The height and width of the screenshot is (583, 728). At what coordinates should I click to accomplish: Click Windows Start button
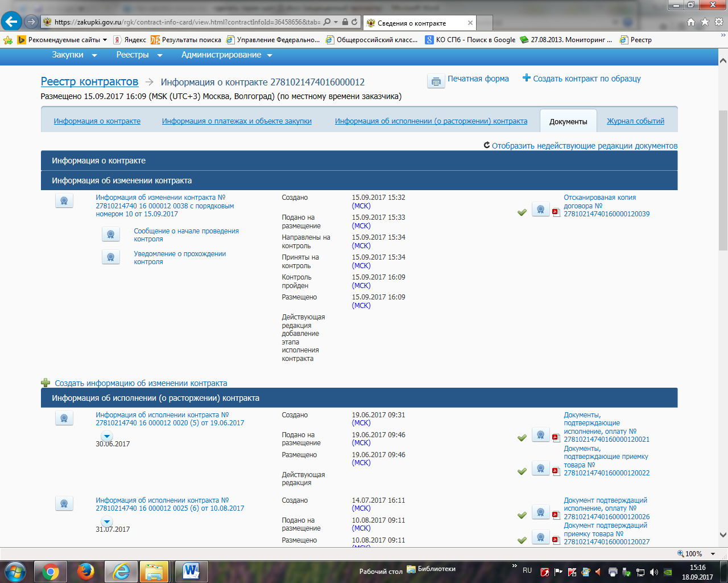coord(15,571)
